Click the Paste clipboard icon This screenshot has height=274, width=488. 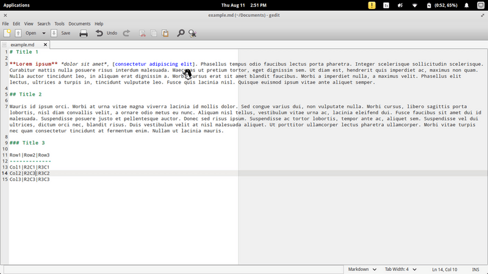(x=165, y=33)
